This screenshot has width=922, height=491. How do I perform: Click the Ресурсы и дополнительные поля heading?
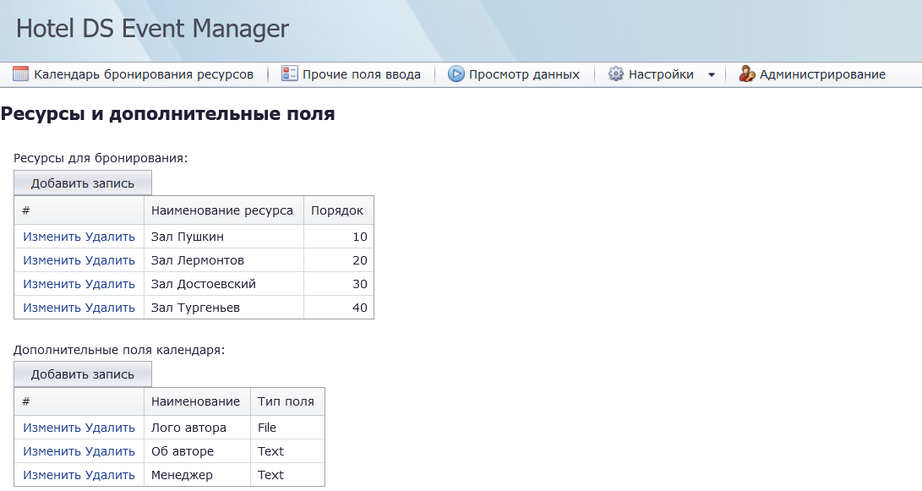pos(167,113)
